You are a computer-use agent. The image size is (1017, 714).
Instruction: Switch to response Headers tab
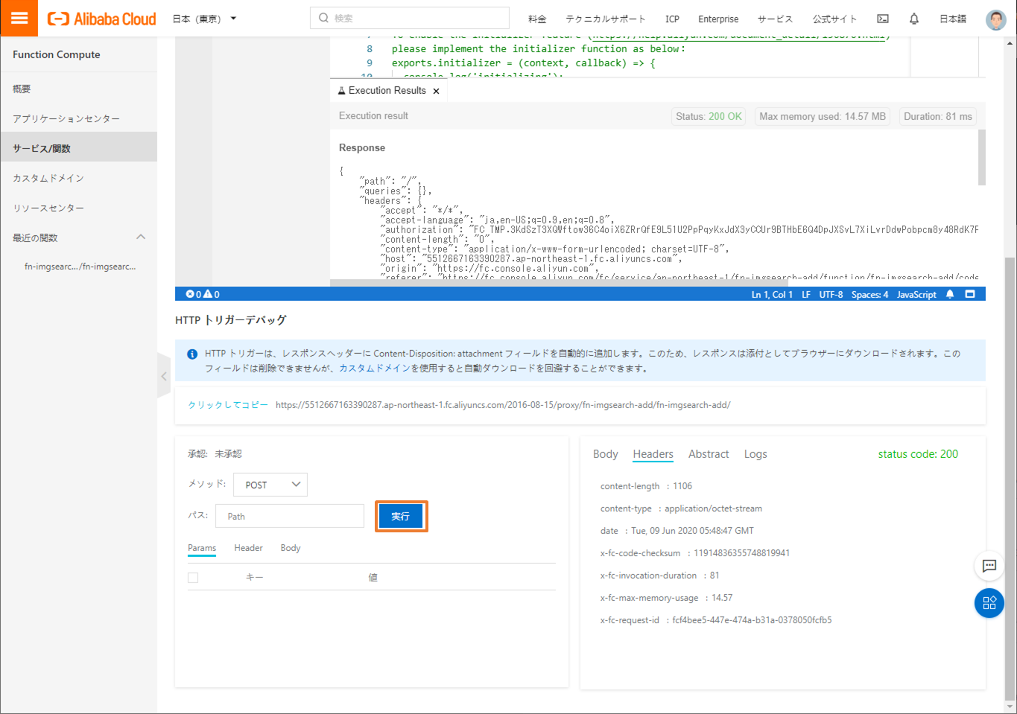[653, 454]
